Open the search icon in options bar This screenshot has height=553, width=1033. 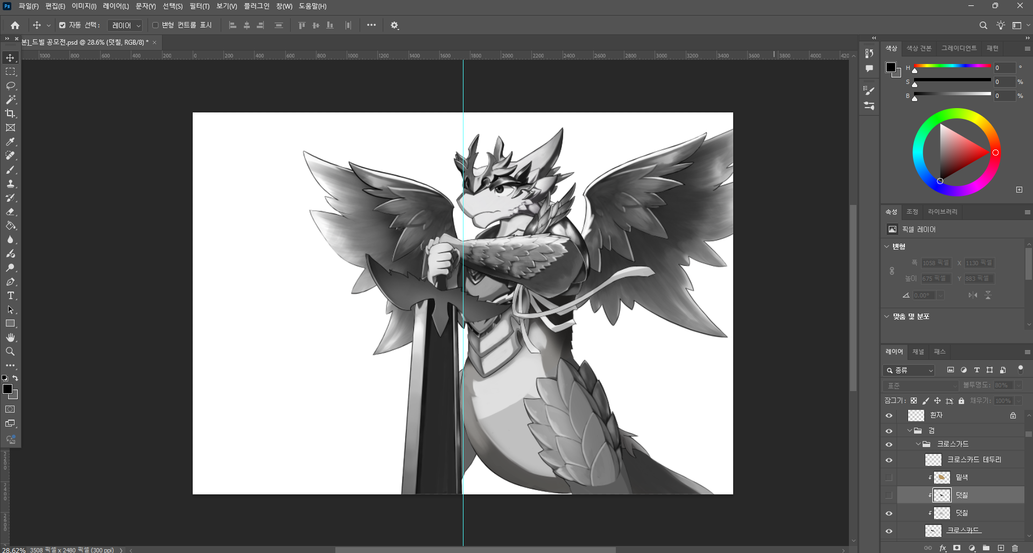[x=983, y=25]
